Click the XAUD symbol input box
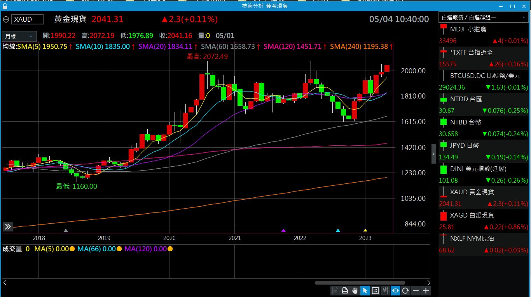The height and width of the screenshot is (297, 531). [27, 19]
